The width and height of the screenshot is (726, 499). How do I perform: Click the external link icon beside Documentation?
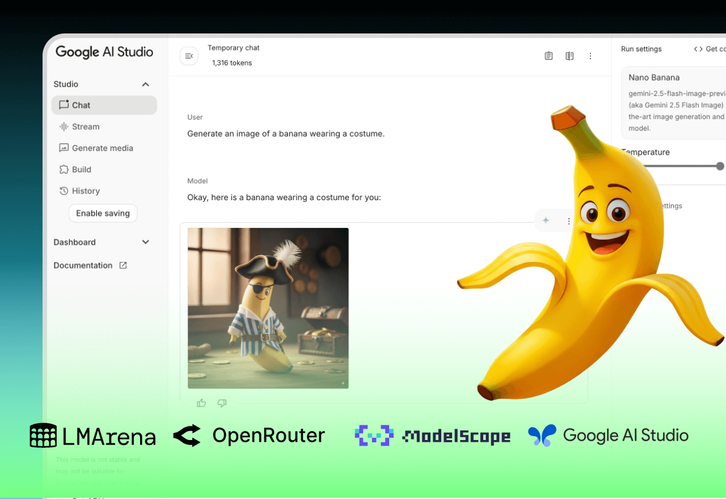click(123, 265)
